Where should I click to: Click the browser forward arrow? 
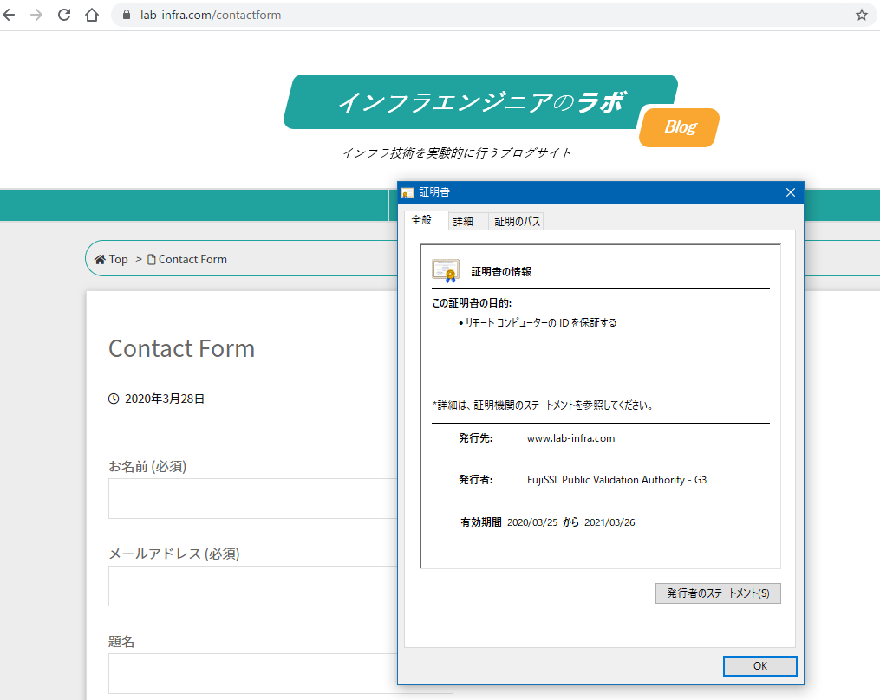click(x=36, y=15)
